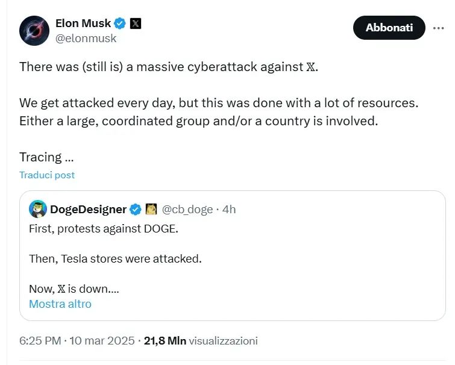Click the 'massive cyberattack against X' sentence
455x365 pixels.
tap(169, 66)
